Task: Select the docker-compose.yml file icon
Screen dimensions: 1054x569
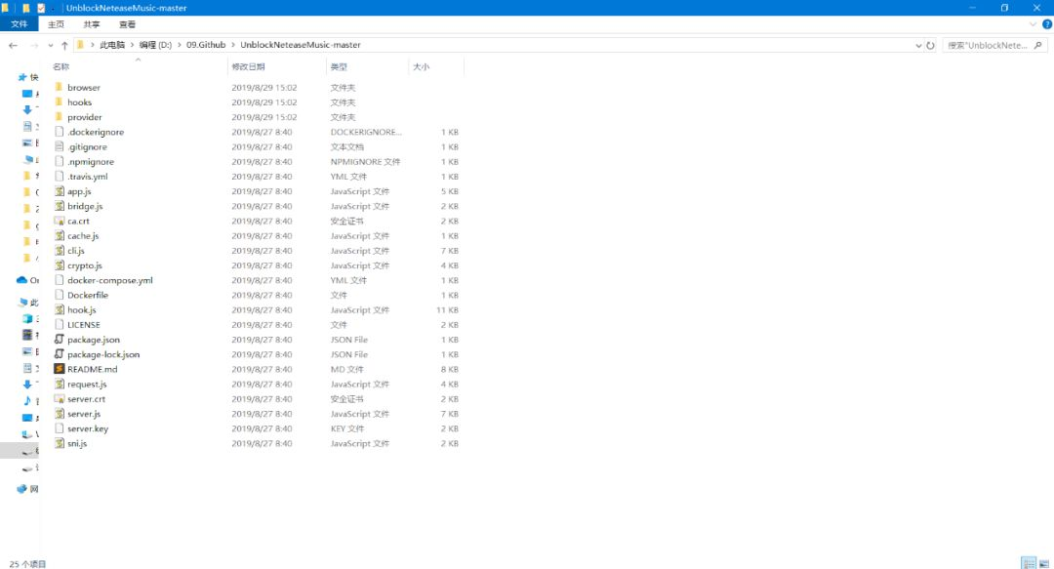Action: (60, 280)
